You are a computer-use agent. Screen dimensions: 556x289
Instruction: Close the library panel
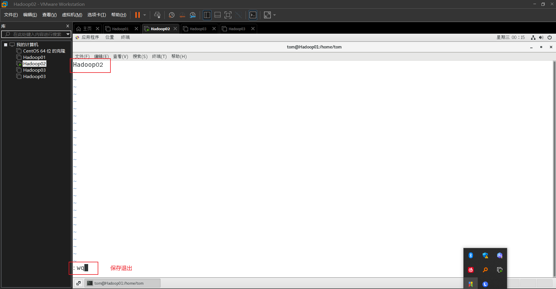click(68, 26)
